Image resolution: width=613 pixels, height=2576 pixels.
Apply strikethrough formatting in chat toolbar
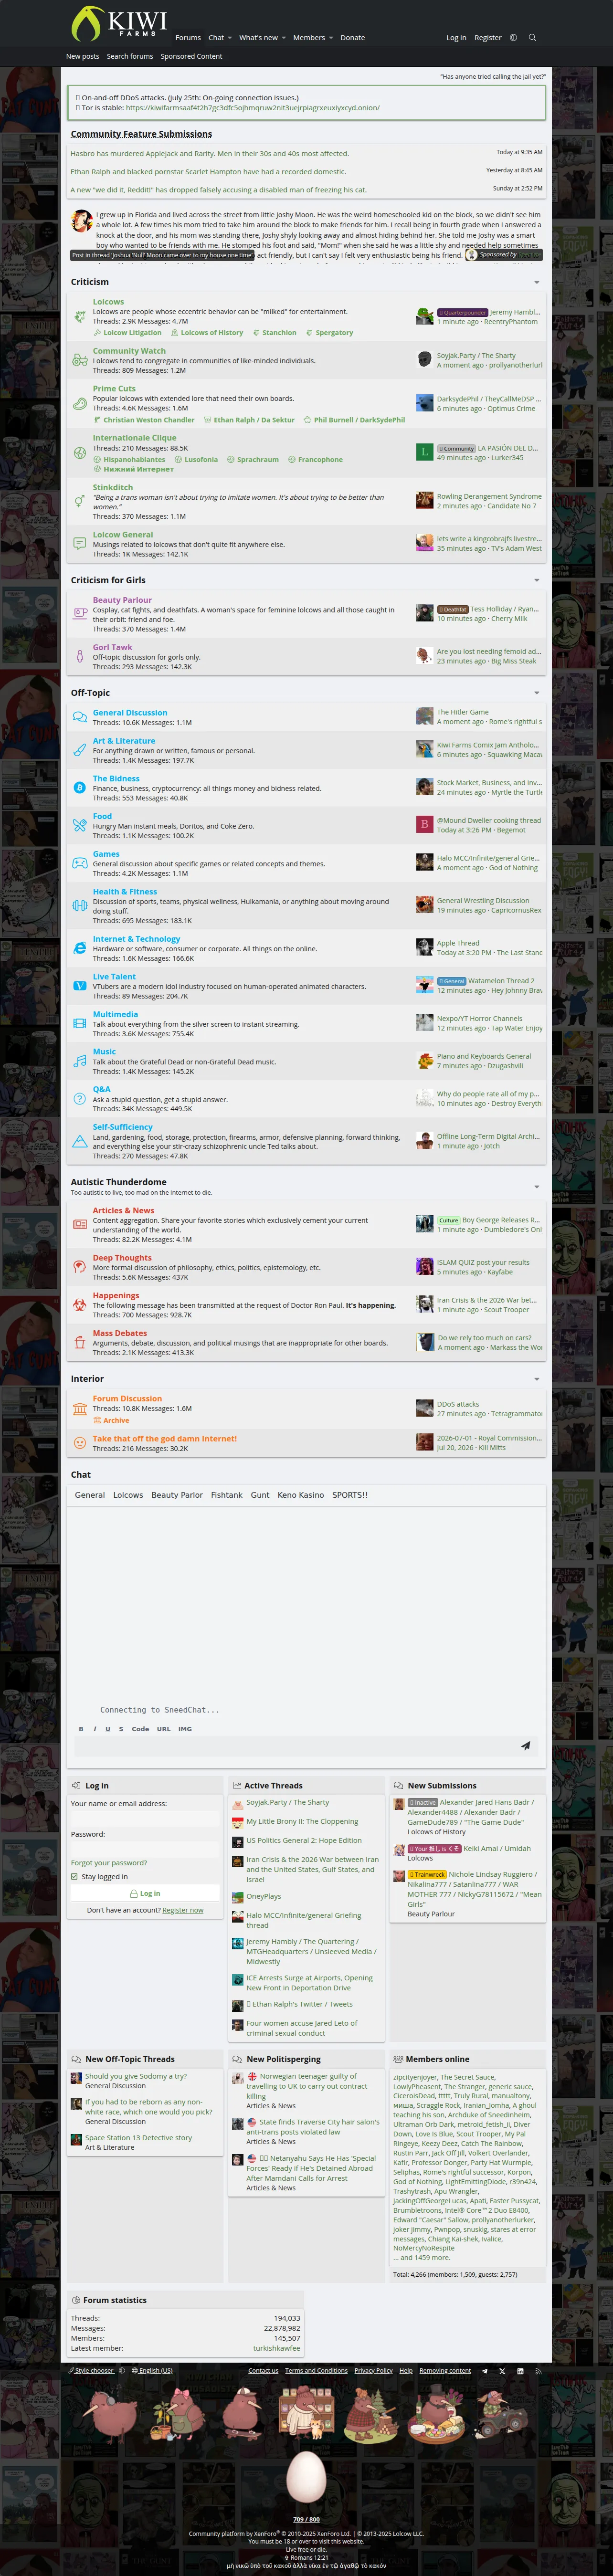pyautogui.click(x=121, y=1729)
